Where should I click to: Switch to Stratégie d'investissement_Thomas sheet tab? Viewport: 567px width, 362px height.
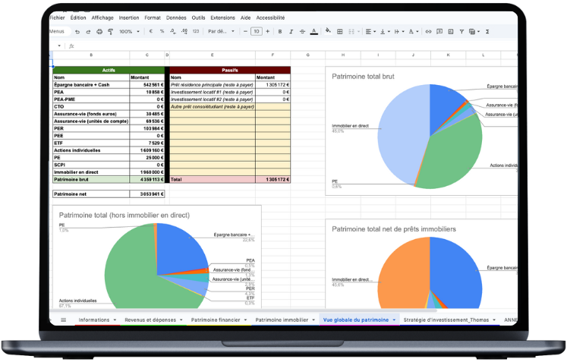(x=446, y=320)
